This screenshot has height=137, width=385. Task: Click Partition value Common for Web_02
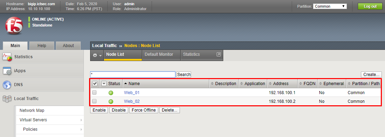356,101
